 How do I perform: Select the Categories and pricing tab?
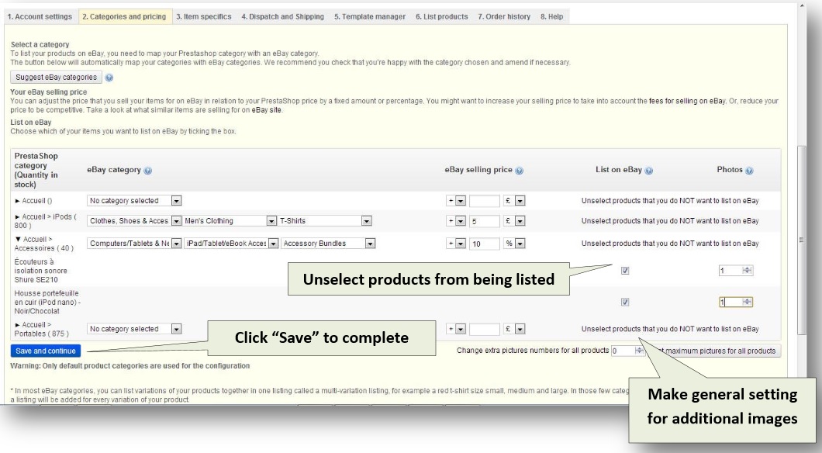(x=124, y=17)
